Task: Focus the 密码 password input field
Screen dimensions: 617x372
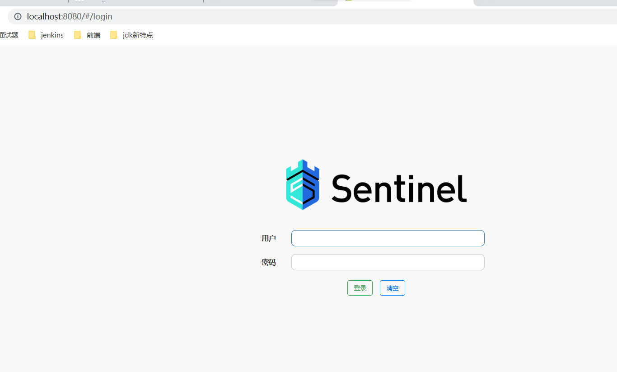Action: pos(388,262)
